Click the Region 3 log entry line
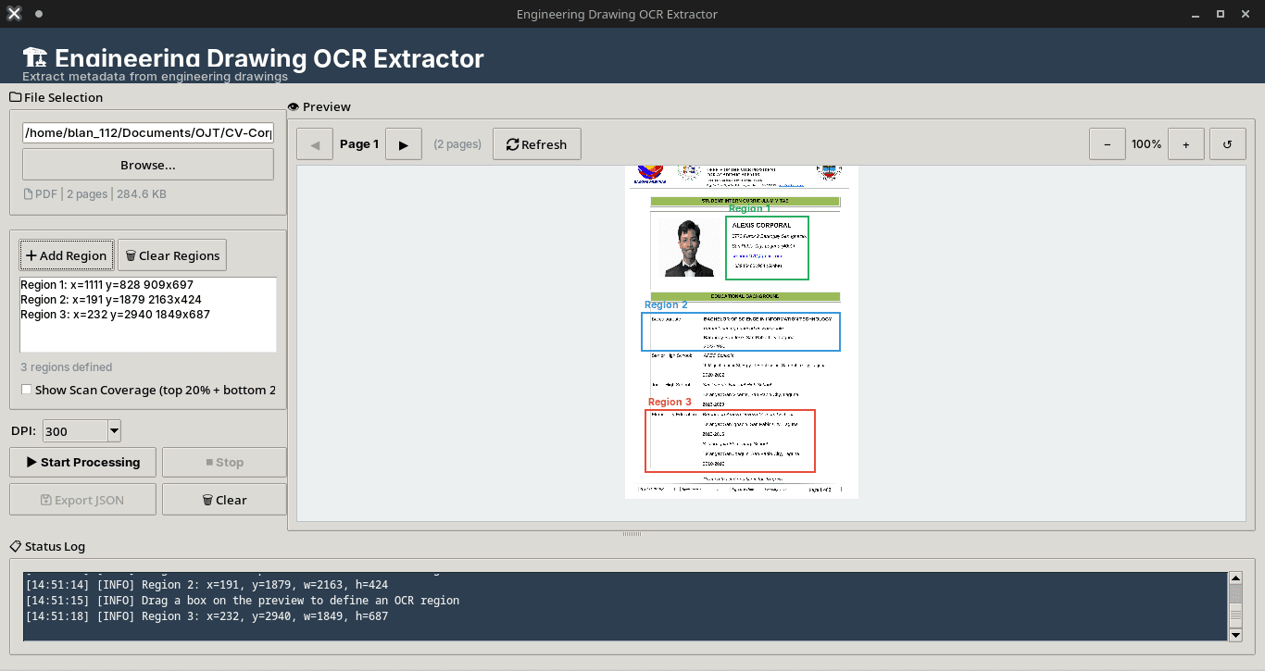Viewport: 1265px width, 671px height. pyautogui.click(x=207, y=616)
